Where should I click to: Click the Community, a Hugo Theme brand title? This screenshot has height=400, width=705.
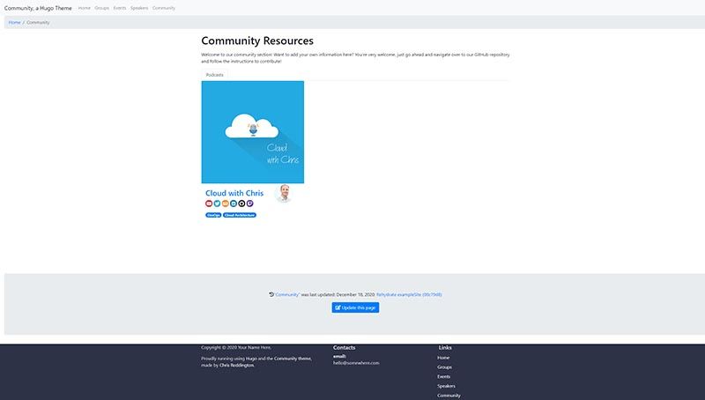(x=38, y=8)
